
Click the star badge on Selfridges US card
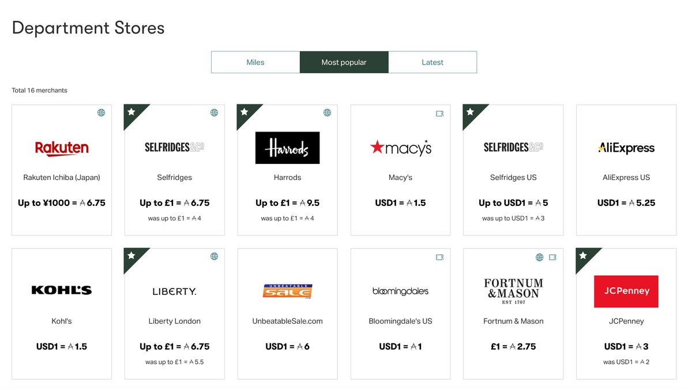point(471,112)
